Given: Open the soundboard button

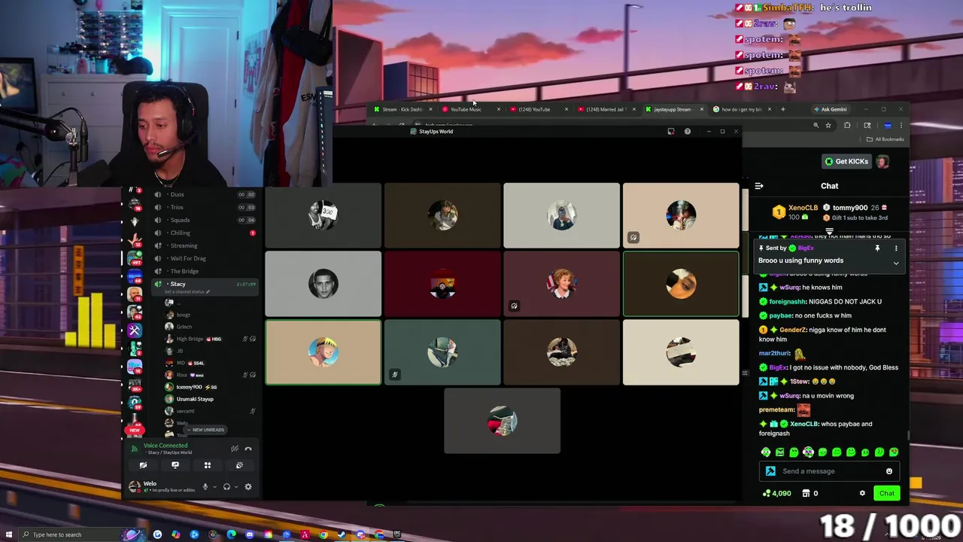Looking at the screenshot, I should click(239, 465).
